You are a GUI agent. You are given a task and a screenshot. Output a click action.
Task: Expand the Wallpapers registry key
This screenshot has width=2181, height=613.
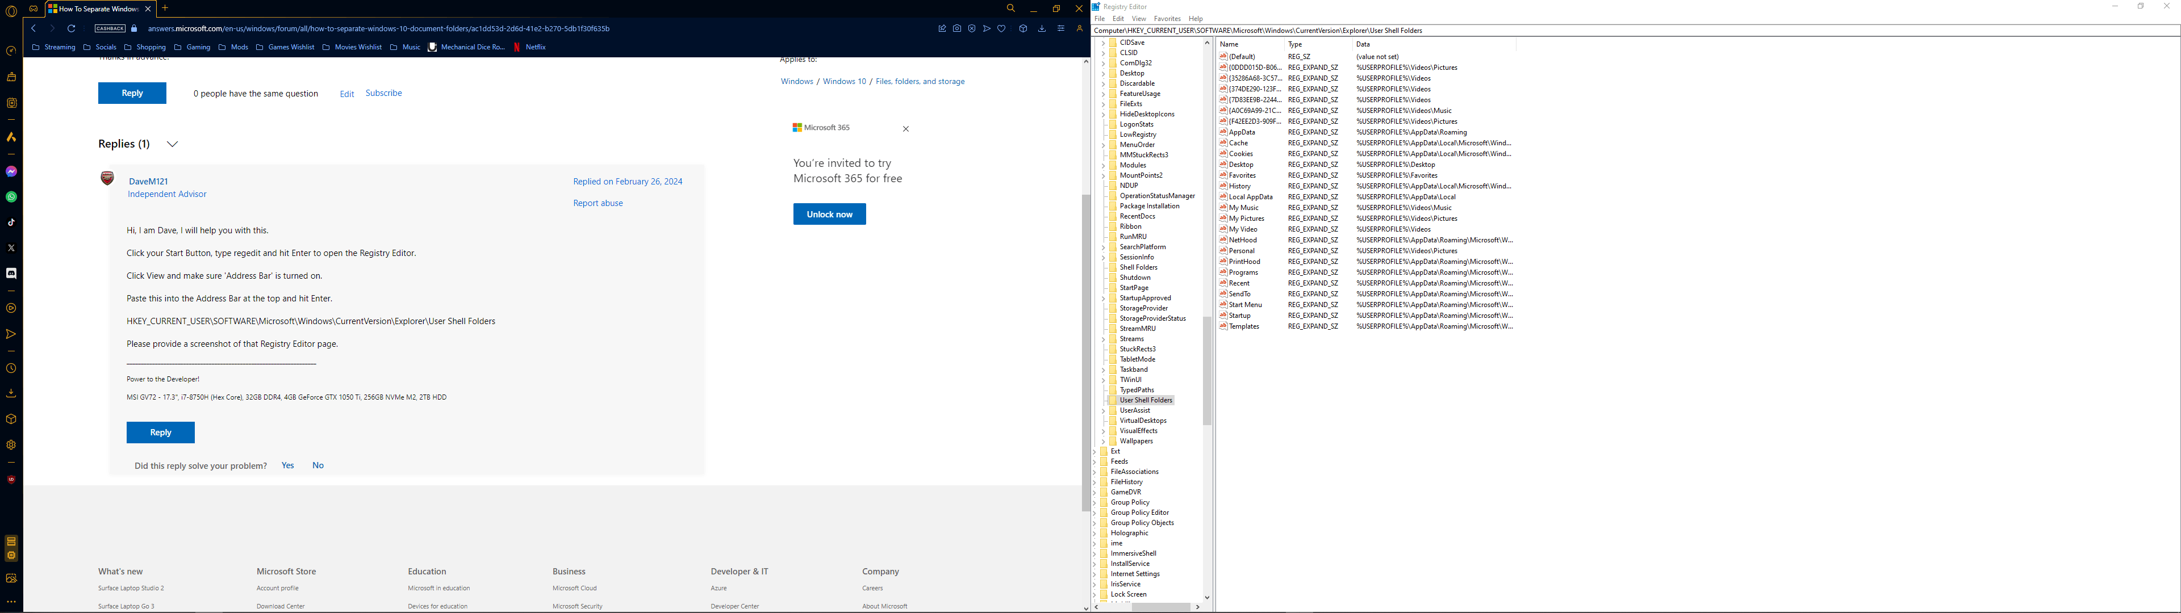(x=1103, y=441)
